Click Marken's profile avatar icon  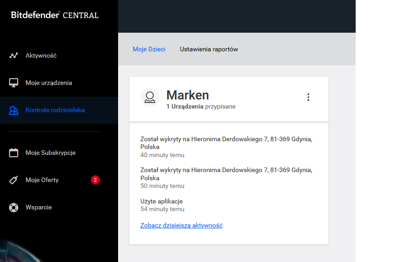(x=150, y=97)
